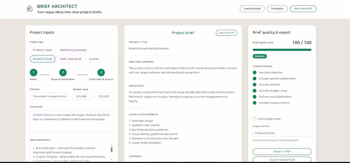This screenshot has height=163, width=350.
Task: Click the stakeholders scrollbar up arrow
Action: (112, 146)
